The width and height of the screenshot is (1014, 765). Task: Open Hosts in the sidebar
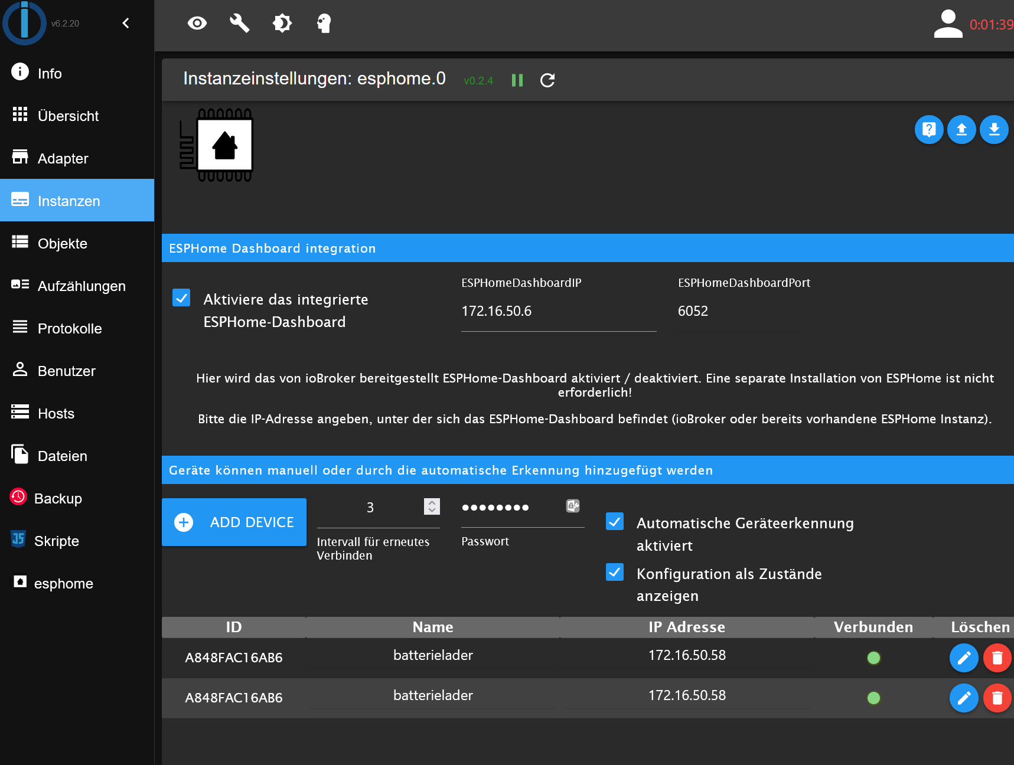(77, 413)
